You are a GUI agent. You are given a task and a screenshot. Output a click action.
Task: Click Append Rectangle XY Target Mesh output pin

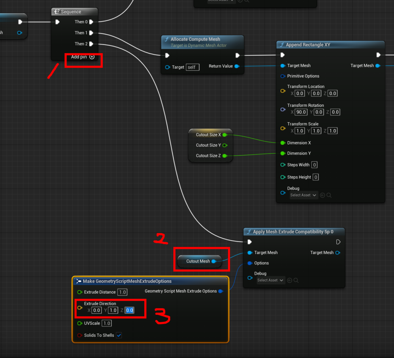point(378,66)
